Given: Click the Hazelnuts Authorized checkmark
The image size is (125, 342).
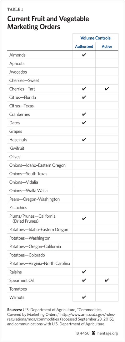Looking at the screenshot, I should point(84,140).
